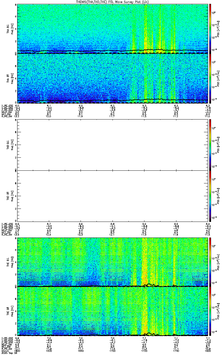Click the PSD [nT²/Hz] label beside THA BL
This screenshot has height=355, width=222.
point(218,29)
